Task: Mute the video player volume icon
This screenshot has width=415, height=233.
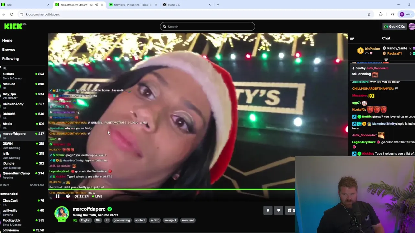Action: pos(68,196)
